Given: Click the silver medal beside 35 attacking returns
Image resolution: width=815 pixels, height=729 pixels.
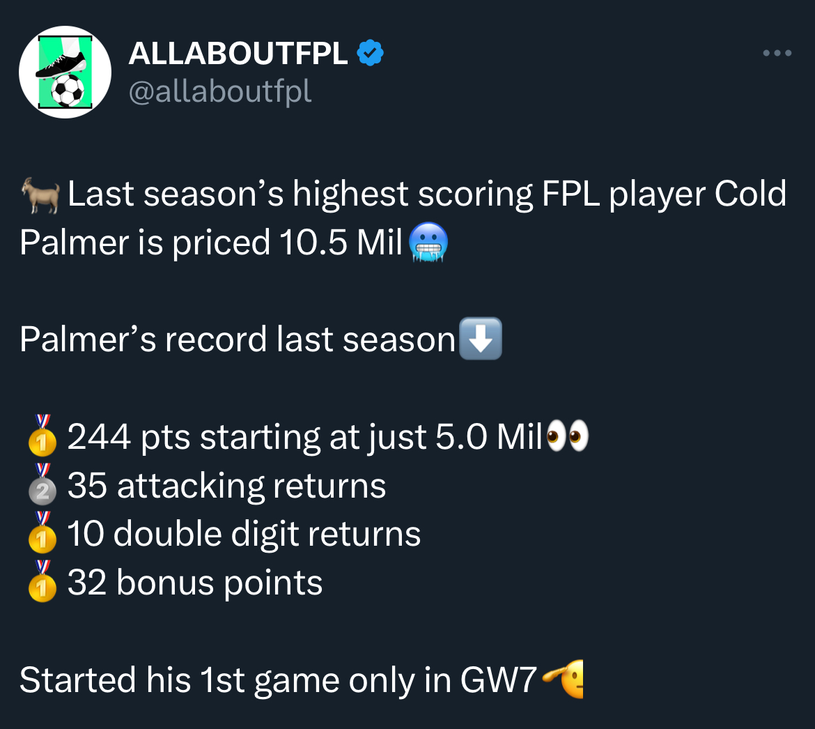Looking at the screenshot, I should pos(42,484).
